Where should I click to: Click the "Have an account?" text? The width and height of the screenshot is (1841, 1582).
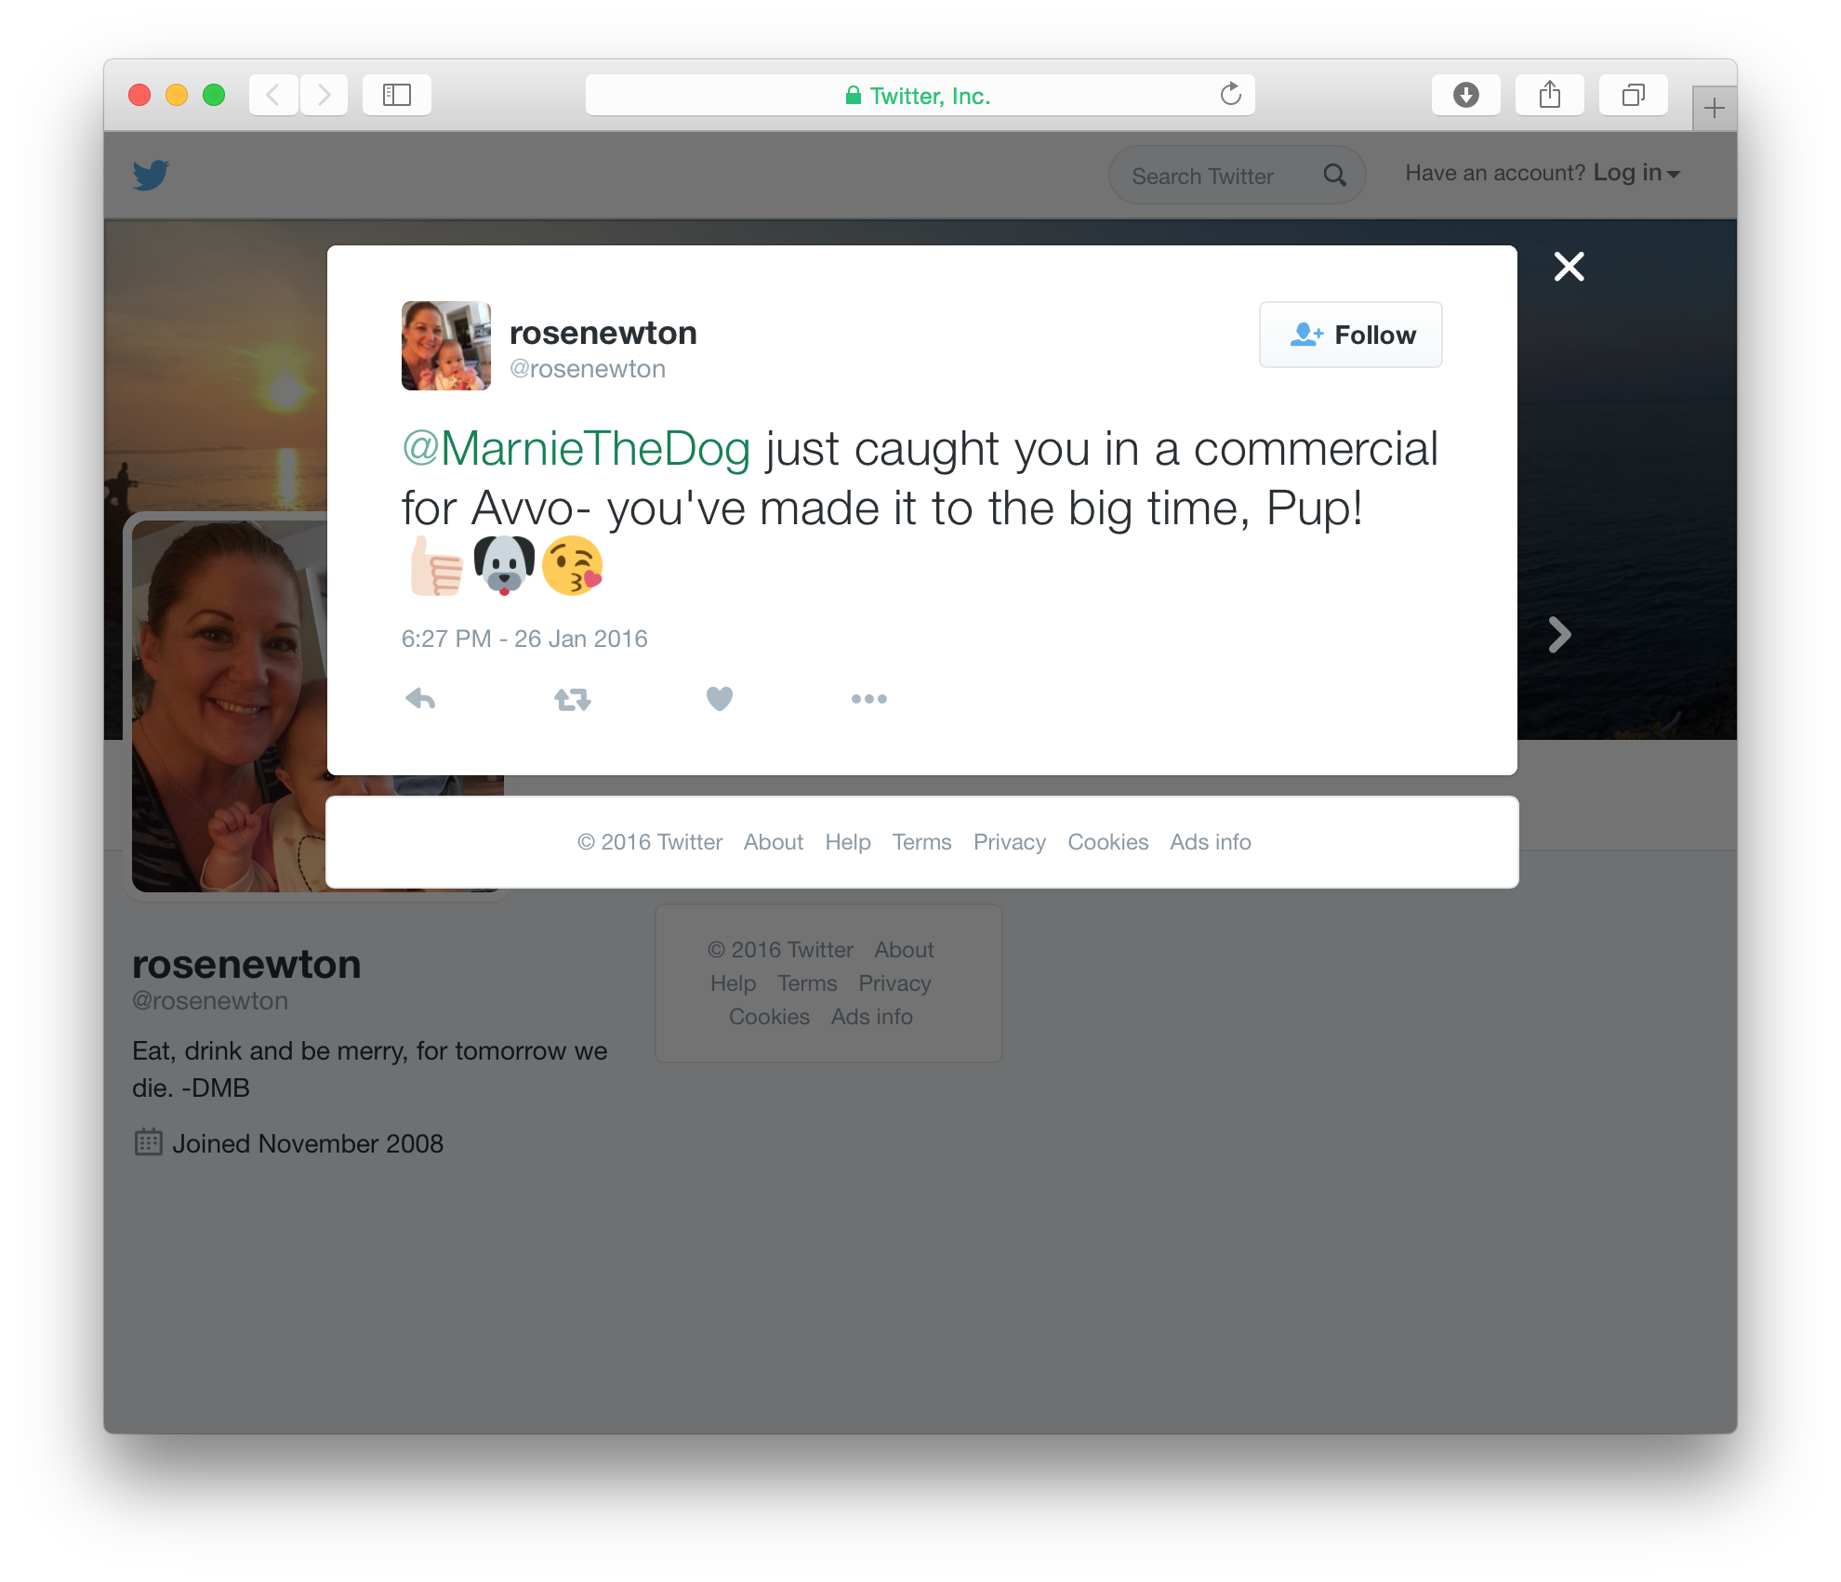1495,173
